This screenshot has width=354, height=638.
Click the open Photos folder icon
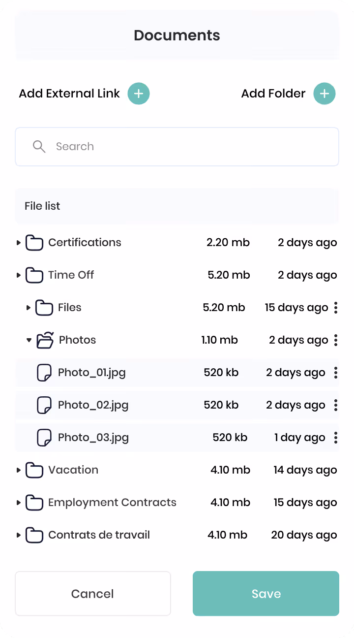point(45,340)
